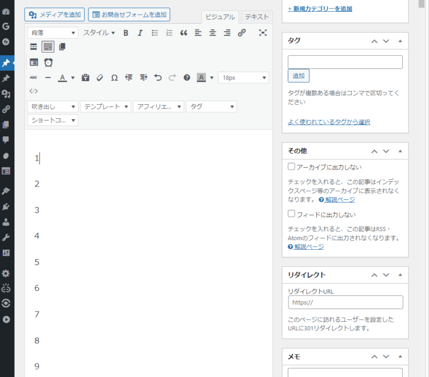Open the insert link tool
Image resolution: width=429 pixels, height=377 pixels.
(242, 33)
